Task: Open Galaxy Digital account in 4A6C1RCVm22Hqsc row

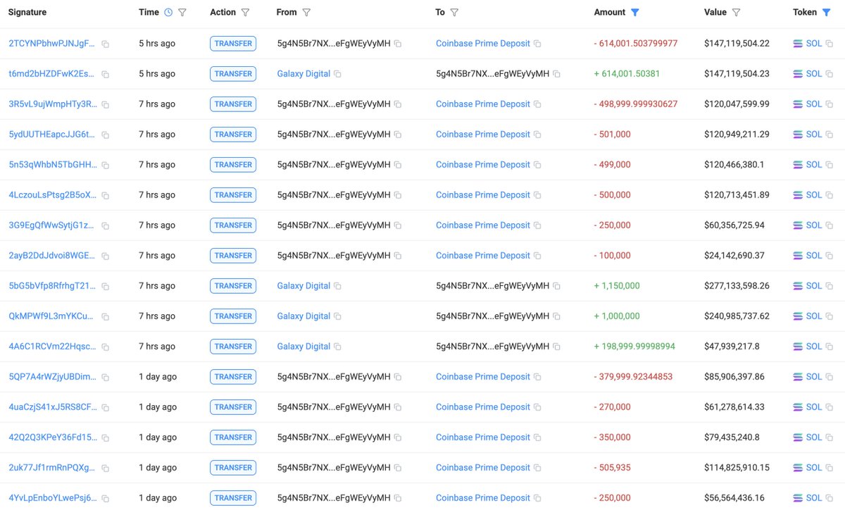Action: (303, 347)
